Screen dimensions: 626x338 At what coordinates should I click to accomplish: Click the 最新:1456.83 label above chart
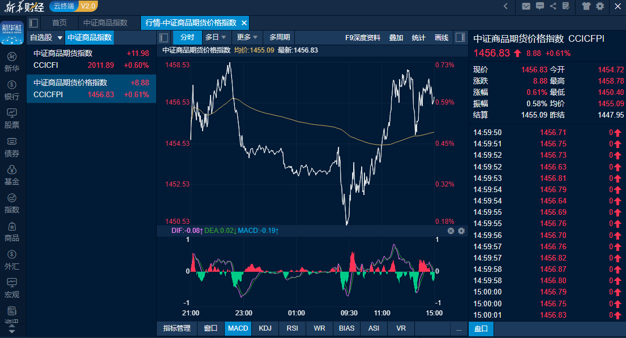[298, 50]
